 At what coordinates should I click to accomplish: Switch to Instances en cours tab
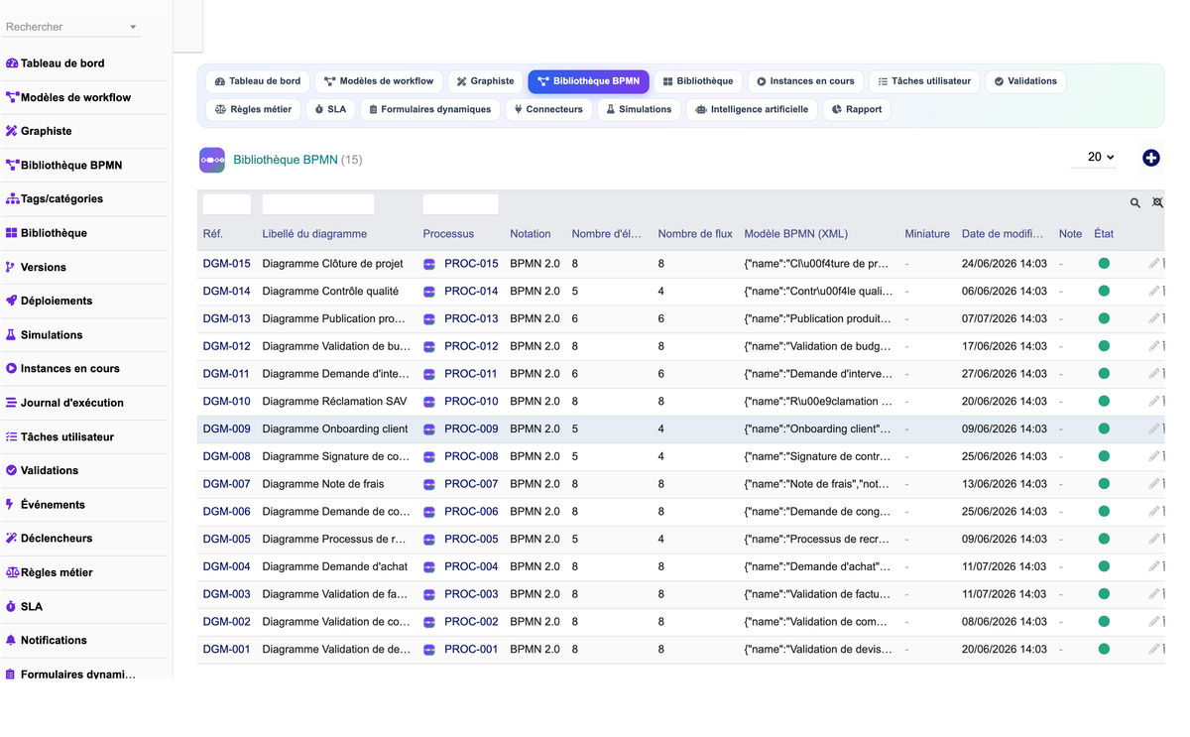point(805,81)
